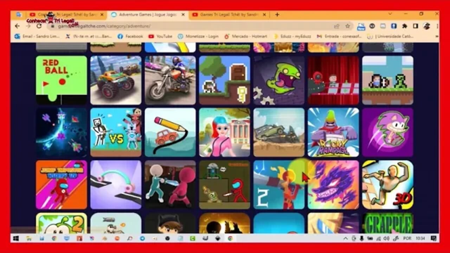This screenshot has width=450, height=253.
Task: Reload the current page
Action: coord(39,26)
